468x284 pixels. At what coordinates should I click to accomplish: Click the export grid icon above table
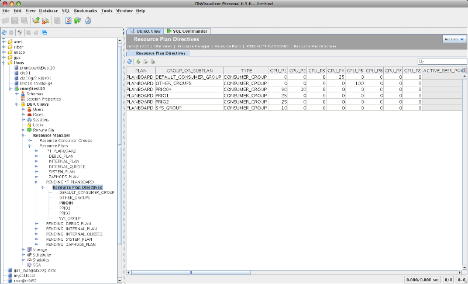[x=138, y=61]
